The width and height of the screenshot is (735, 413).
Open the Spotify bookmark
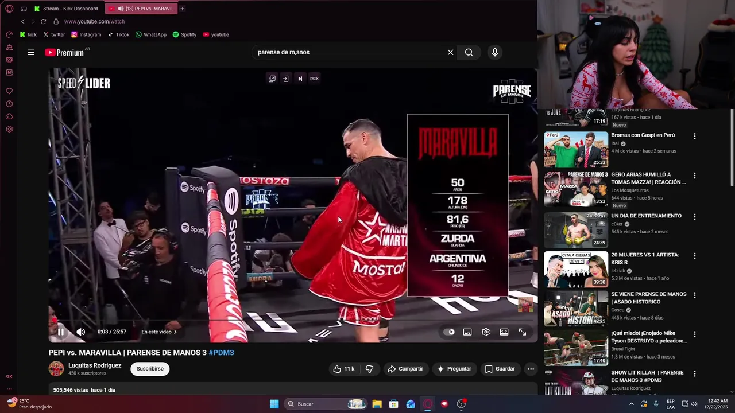(x=184, y=34)
